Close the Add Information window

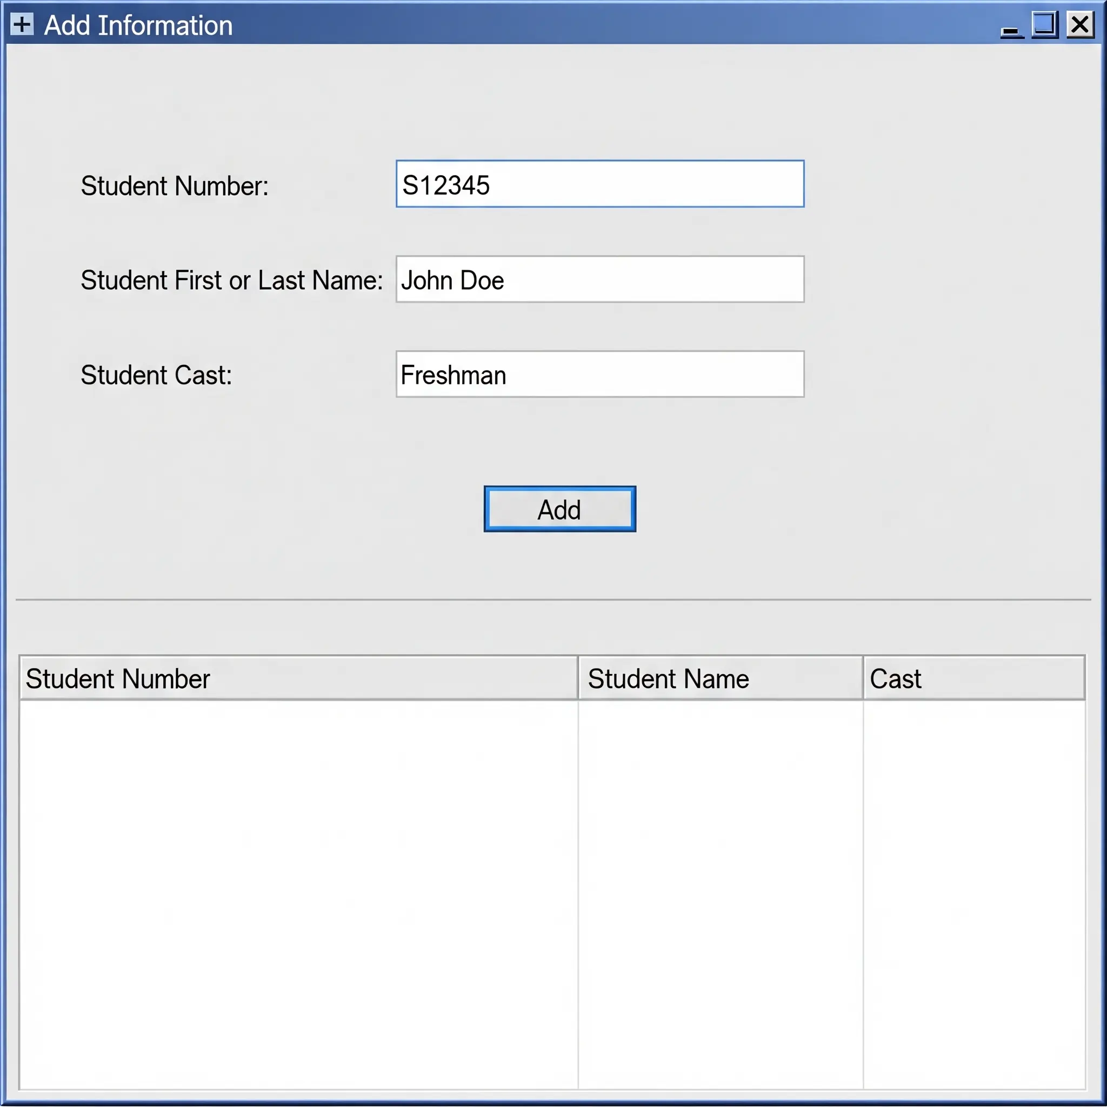click(x=1080, y=25)
